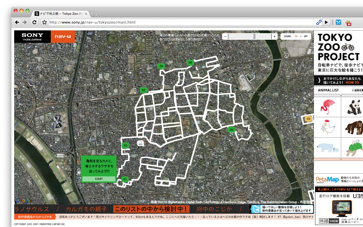Open a new tab with the plus button
The height and width of the screenshot is (227, 363).
point(94,14)
